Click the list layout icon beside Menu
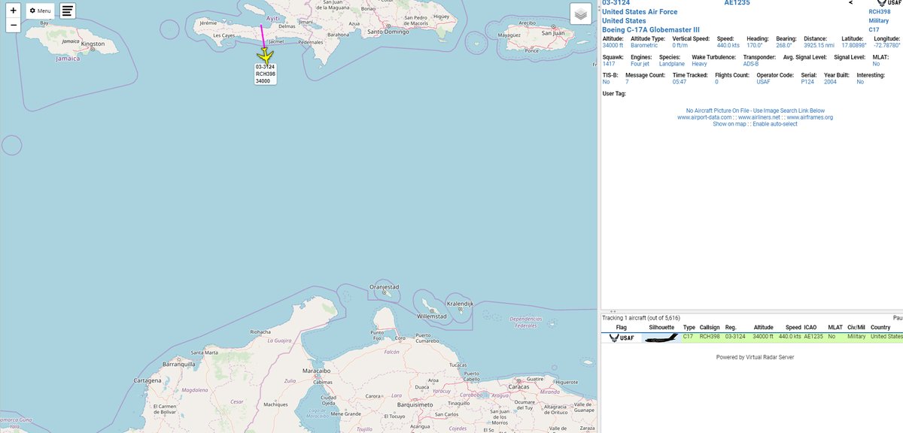Viewport: 903px width, 433px height. [68, 11]
